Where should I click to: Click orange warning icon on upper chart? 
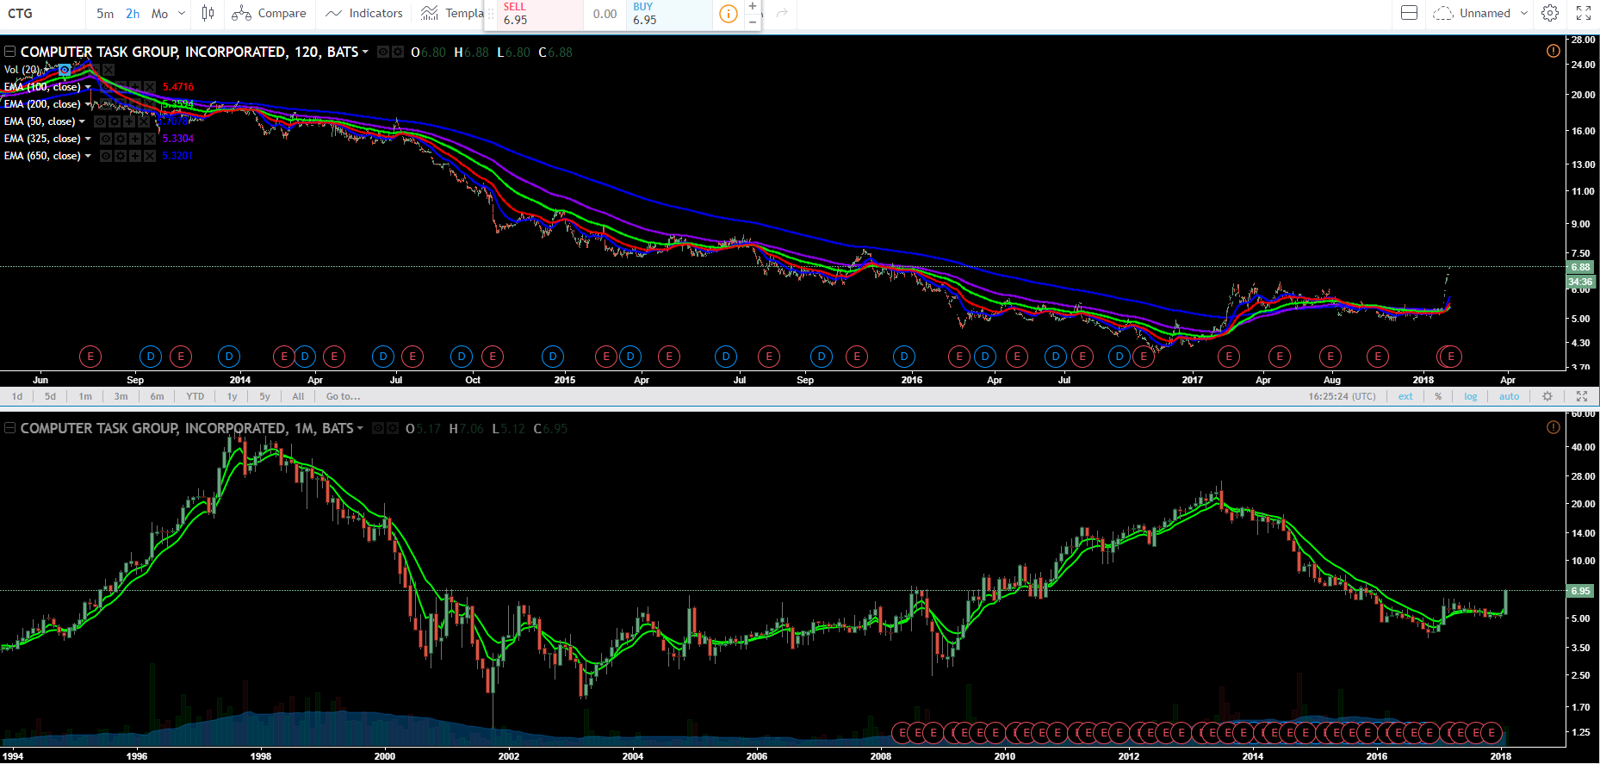1553,51
